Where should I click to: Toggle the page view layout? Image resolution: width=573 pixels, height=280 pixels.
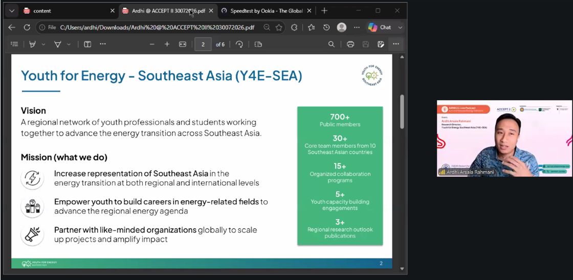pos(258,44)
